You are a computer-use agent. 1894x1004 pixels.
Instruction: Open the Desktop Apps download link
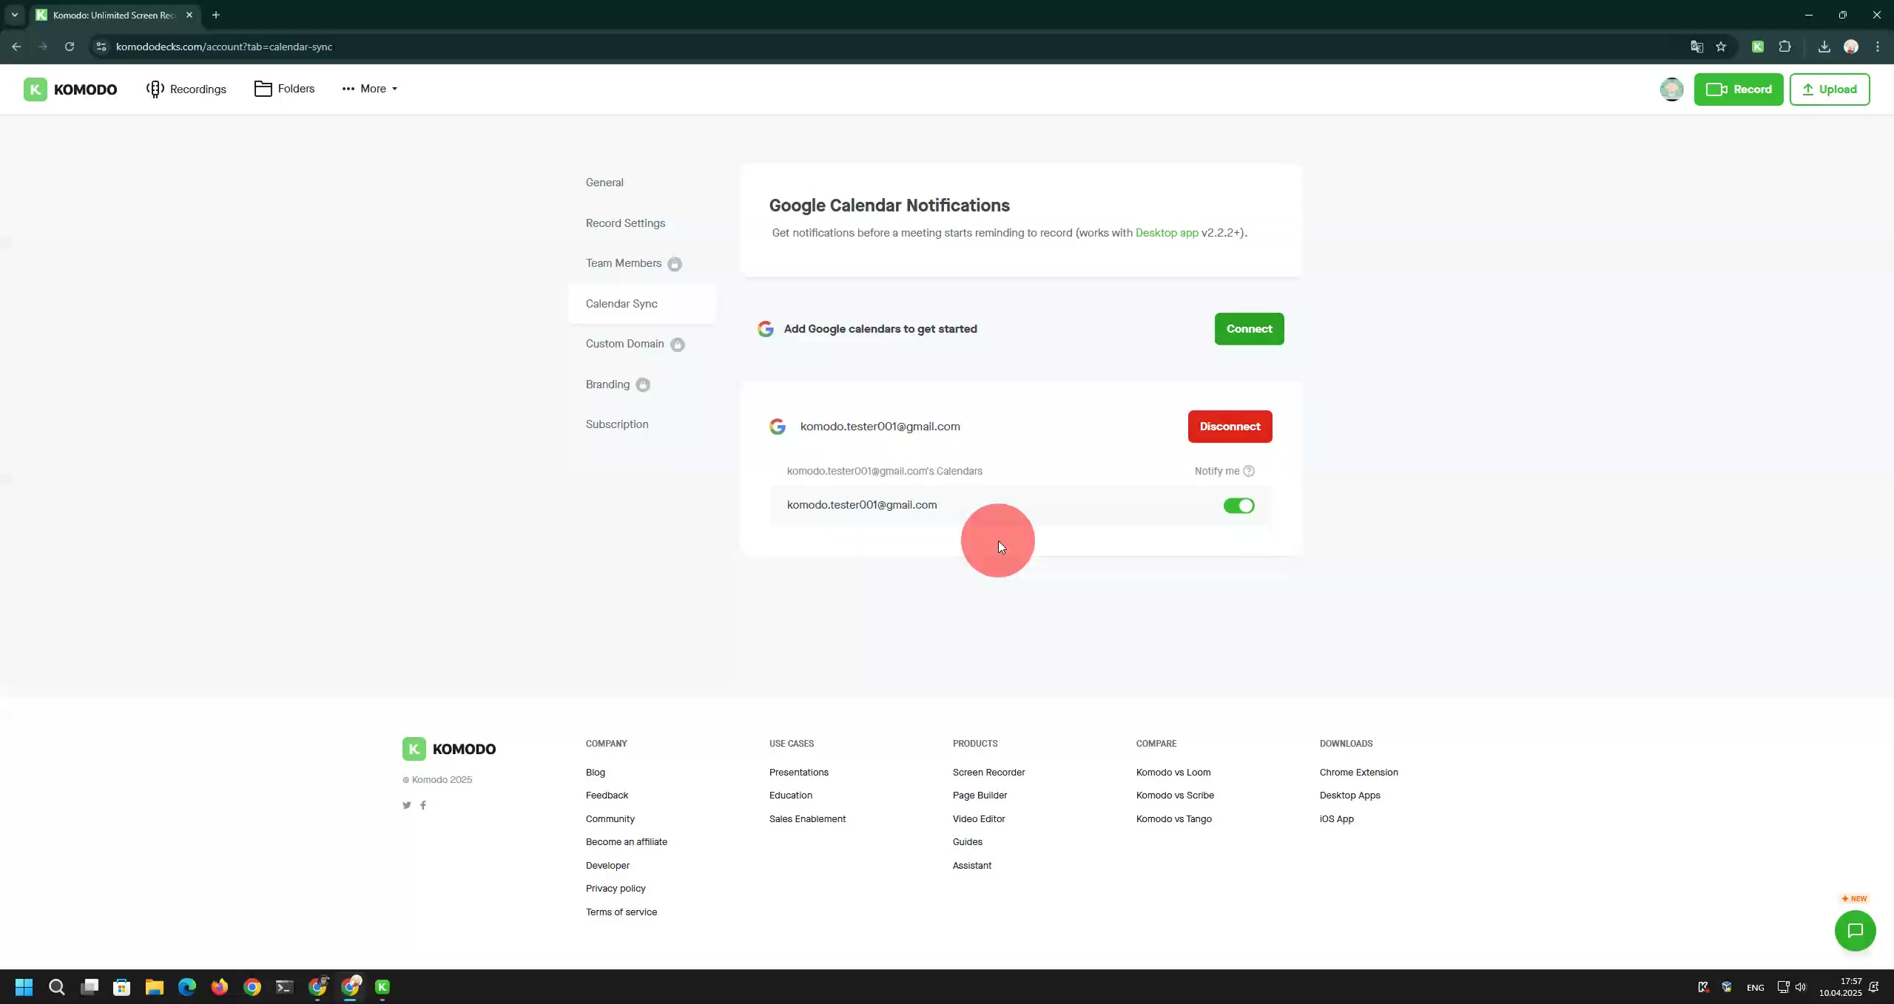(x=1350, y=796)
